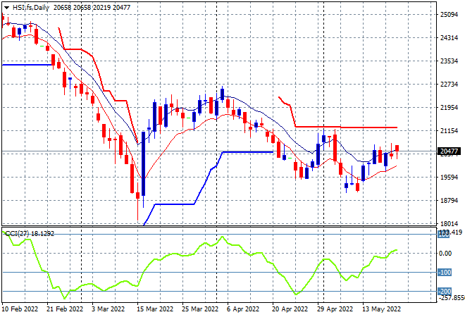Click the 21154 price axis label
This screenshot has width=465, height=317.
click(x=449, y=130)
